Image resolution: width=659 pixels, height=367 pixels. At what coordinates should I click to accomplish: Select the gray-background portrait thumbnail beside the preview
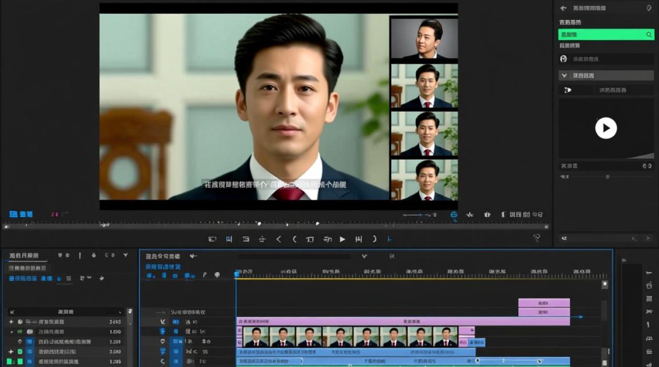[x=424, y=39]
